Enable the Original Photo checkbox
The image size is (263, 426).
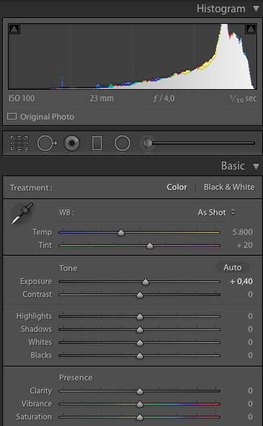tap(12, 117)
